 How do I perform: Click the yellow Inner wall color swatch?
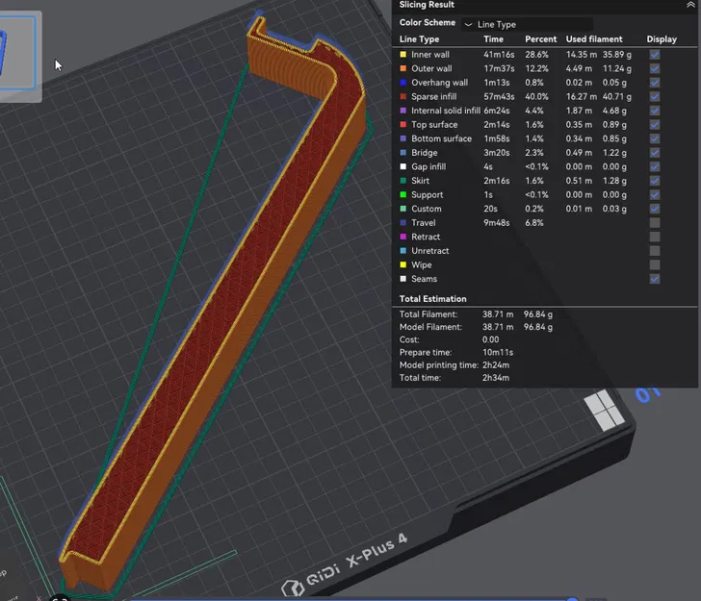click(402, 55)
